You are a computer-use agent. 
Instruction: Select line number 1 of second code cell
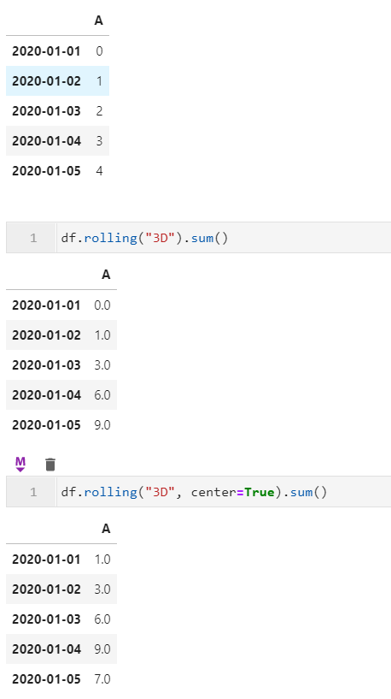[33, 492]
